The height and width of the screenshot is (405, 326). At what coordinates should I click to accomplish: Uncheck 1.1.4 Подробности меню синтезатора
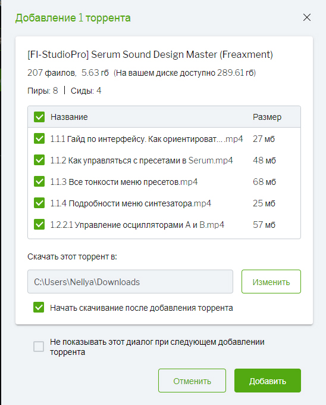click(x=39, y=203)
